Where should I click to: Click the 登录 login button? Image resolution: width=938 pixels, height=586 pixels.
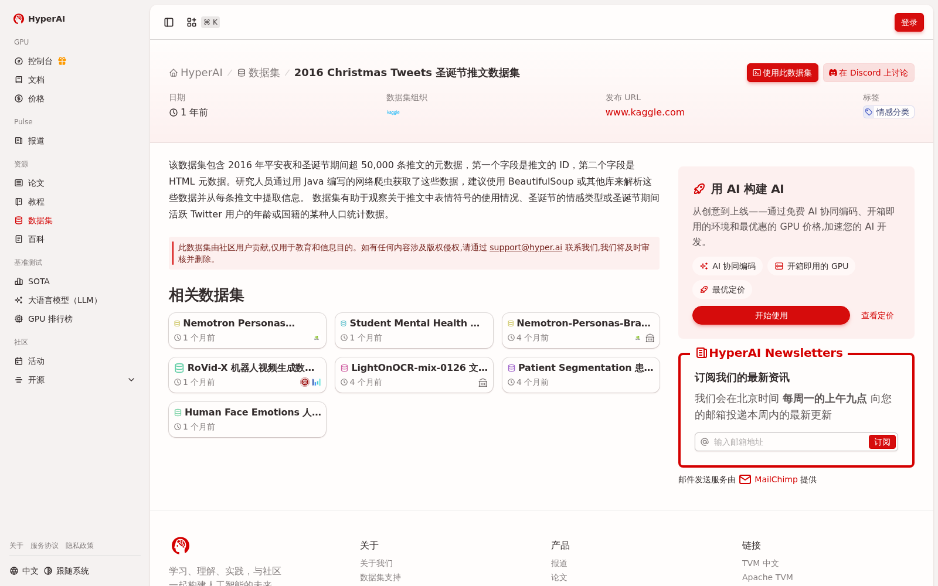(x=909, y=22)
